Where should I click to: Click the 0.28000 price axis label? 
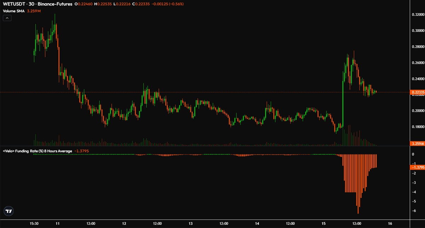[x=418, y=47]
